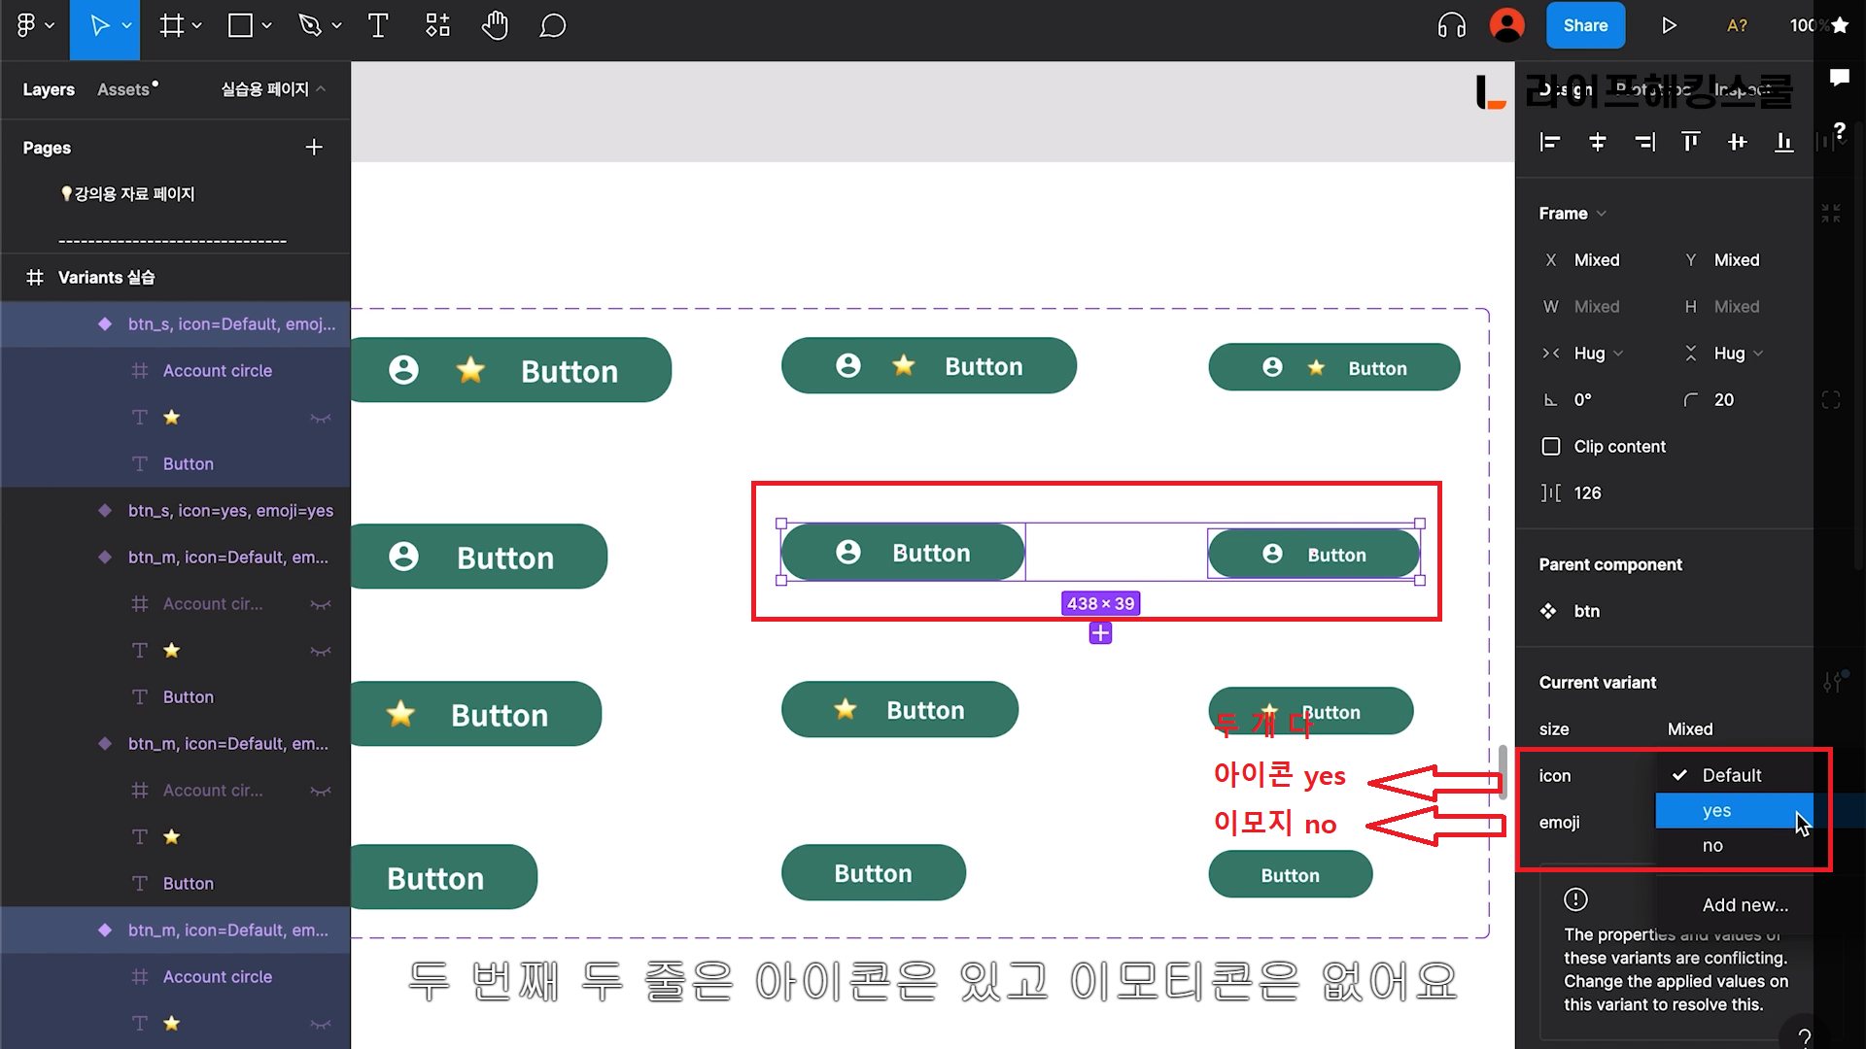Add a new page with plus icon

coord(314,148)
